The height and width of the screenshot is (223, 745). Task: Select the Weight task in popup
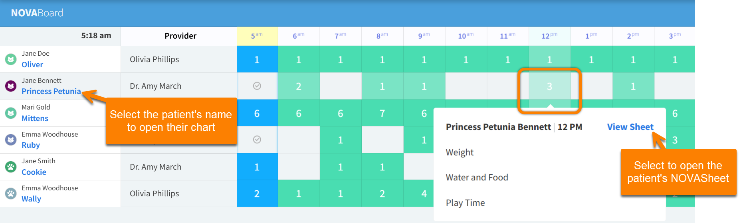click(x=460, y=153)
